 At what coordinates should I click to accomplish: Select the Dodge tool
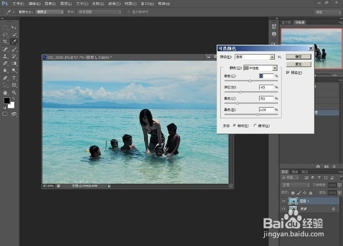coord(14,70)
